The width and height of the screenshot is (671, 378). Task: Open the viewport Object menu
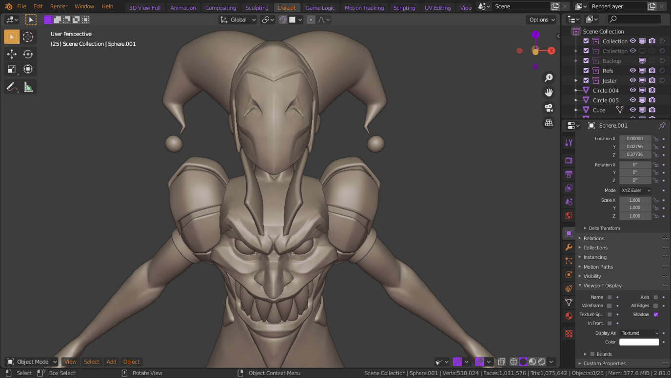coord(131,362)
